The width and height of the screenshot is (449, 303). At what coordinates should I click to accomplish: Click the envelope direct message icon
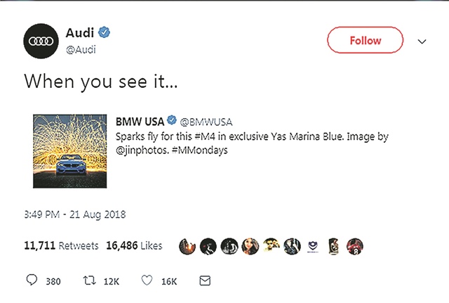[x=205, y=281]
